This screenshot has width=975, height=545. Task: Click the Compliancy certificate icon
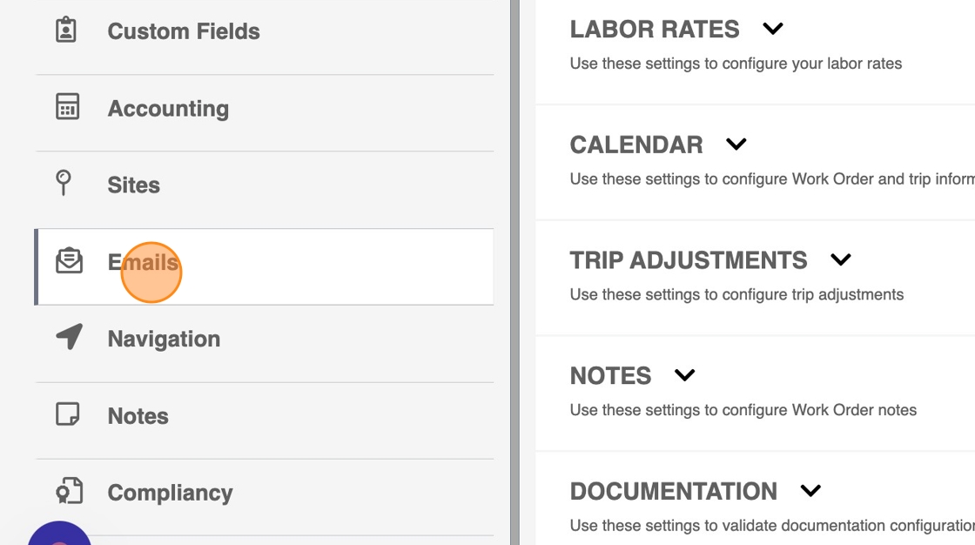coord(69,491)
